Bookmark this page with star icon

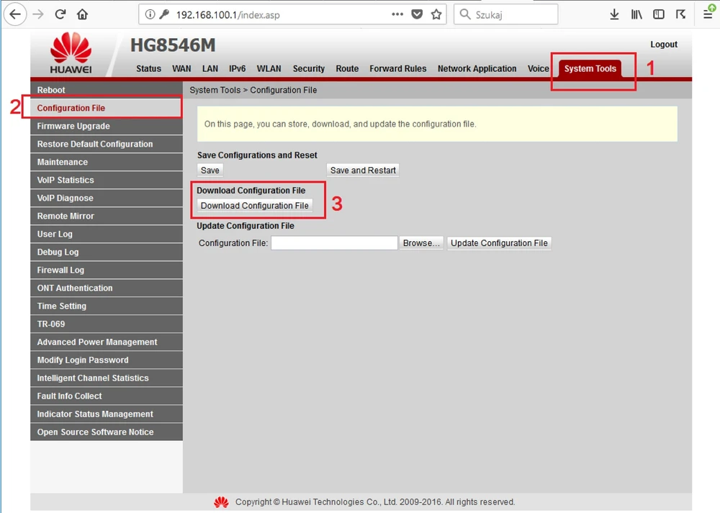pos(436,14)
